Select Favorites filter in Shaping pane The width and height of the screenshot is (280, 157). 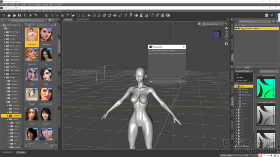(244, 78)
